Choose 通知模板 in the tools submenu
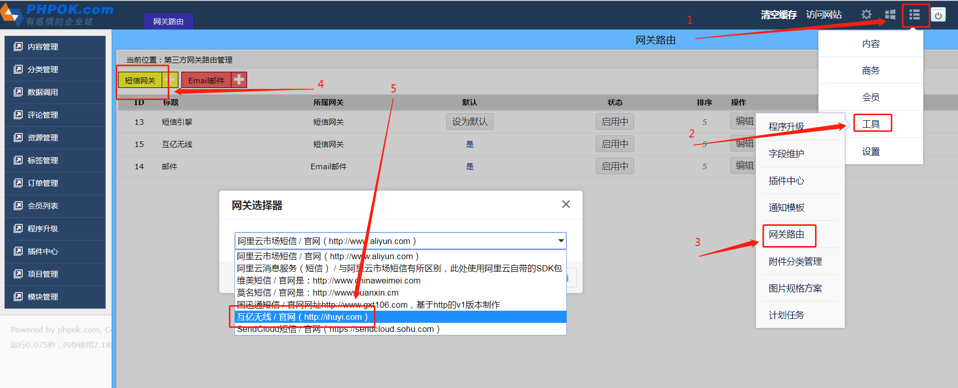The width and height of the screenshot is (958, 388). pos(786,207)
